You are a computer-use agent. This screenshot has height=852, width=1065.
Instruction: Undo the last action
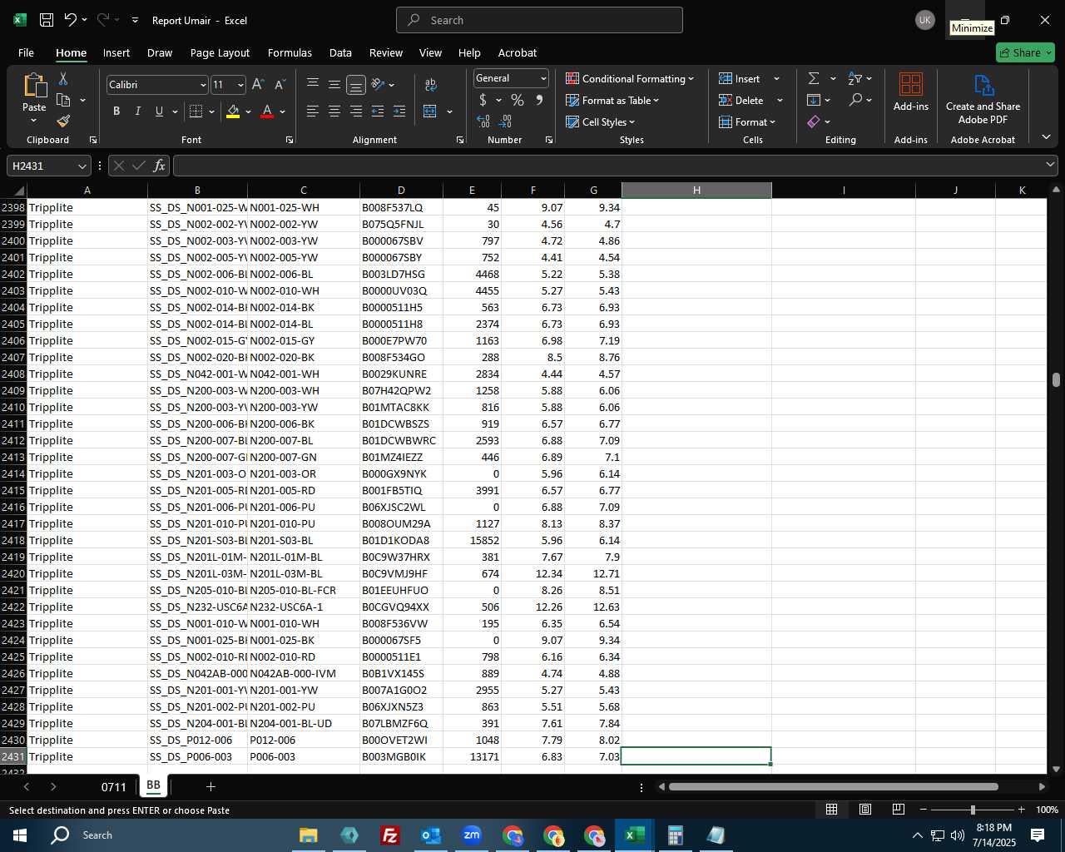click(x=71, y=20)
